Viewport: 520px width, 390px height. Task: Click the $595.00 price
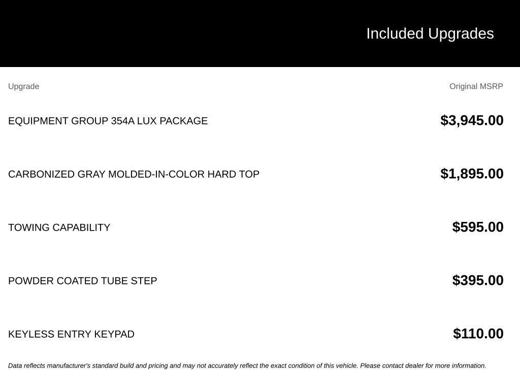click(x=477, y=227)
